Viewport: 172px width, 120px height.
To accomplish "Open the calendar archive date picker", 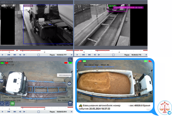I will coord(70,103).
